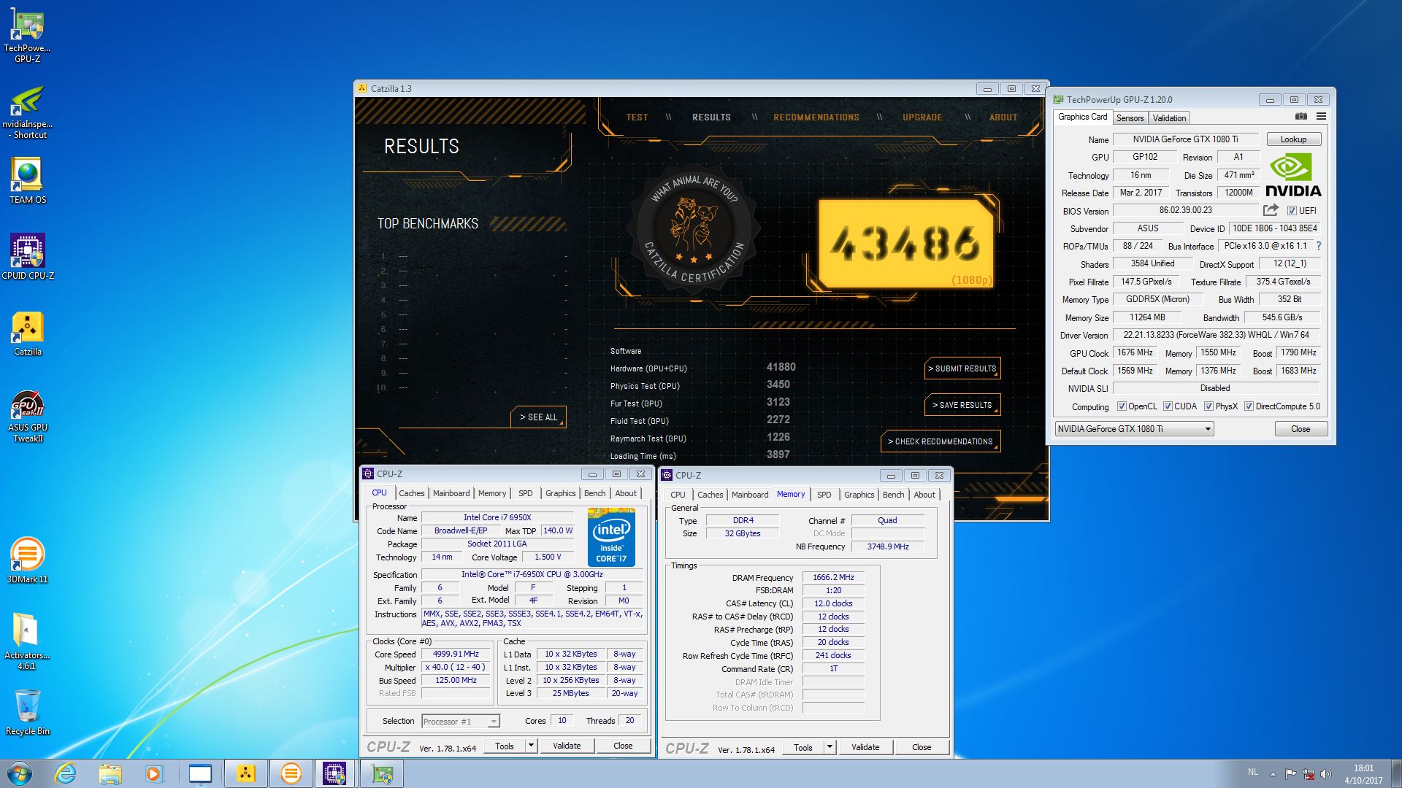Open the UPGRADE tab in Catzilla
This screenshot has height=788, width=1402.
[x=922, y=117]
